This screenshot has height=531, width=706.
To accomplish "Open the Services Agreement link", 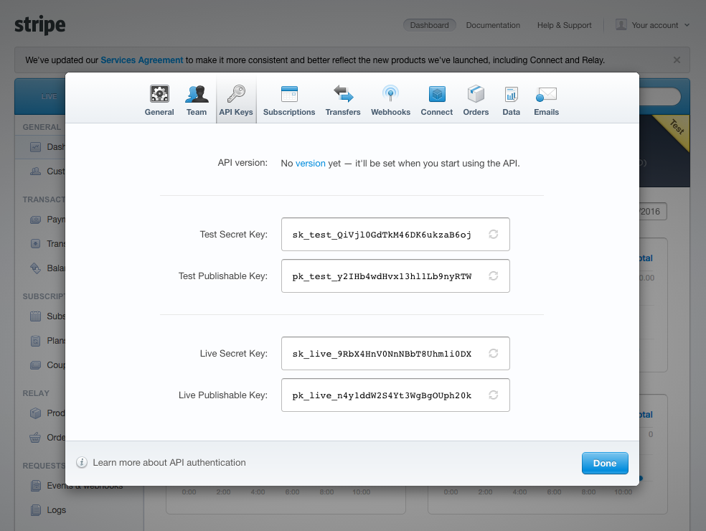I will (x=142, y=60).
